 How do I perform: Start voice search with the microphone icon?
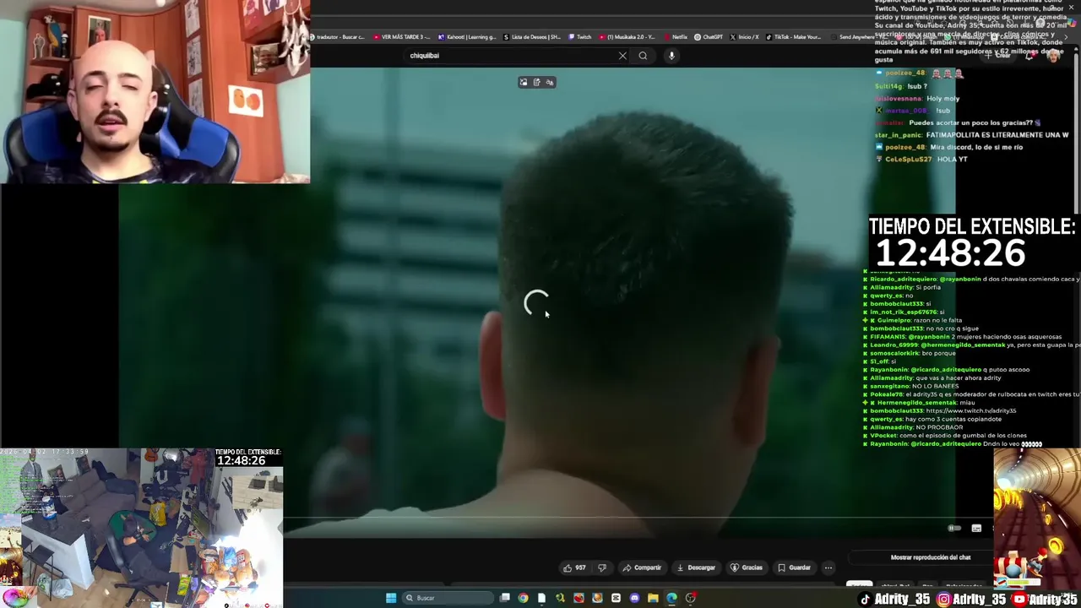671,56
